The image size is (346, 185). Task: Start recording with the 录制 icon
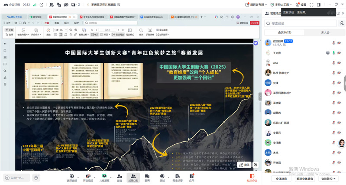[162, 178]
